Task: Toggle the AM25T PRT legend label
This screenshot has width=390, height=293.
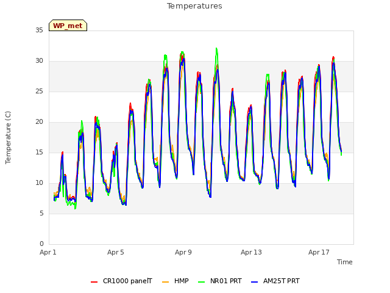Action: [282, 281]
